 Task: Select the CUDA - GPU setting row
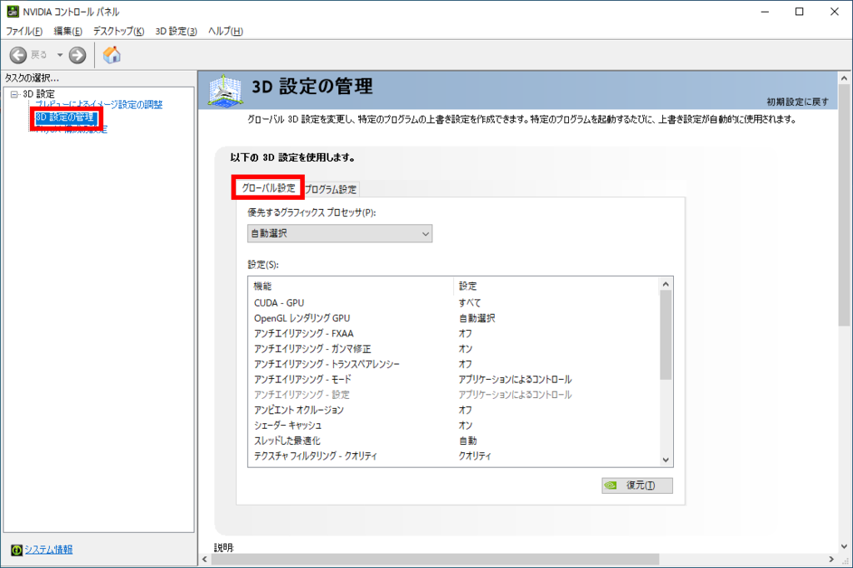pyautogui.click(x=455, y=302)
